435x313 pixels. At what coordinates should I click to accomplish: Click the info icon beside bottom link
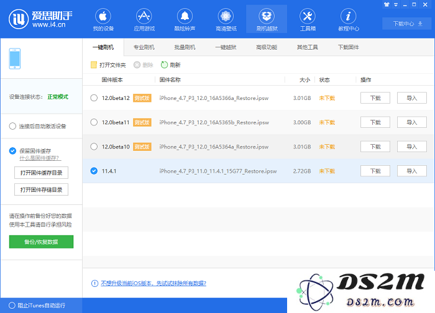pos(94,283)
